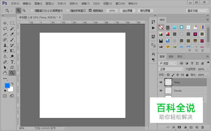This screenshot has width=211, height=131.
Task: Expand the status bar info arrow
Action: pyautogui.click(x=65, y=128)
